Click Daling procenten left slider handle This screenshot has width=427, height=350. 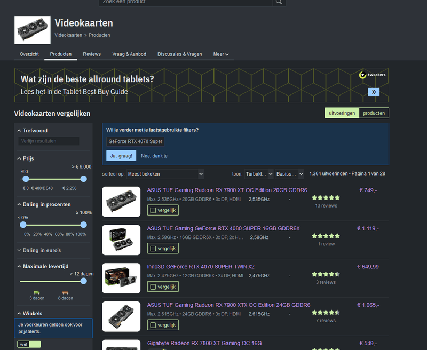pos(23,225)
